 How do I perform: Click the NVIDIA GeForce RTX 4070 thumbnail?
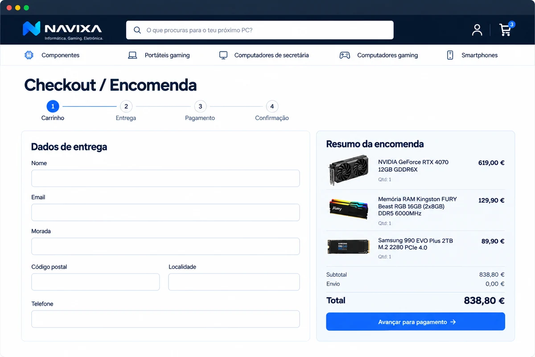[x=348, y=170]
